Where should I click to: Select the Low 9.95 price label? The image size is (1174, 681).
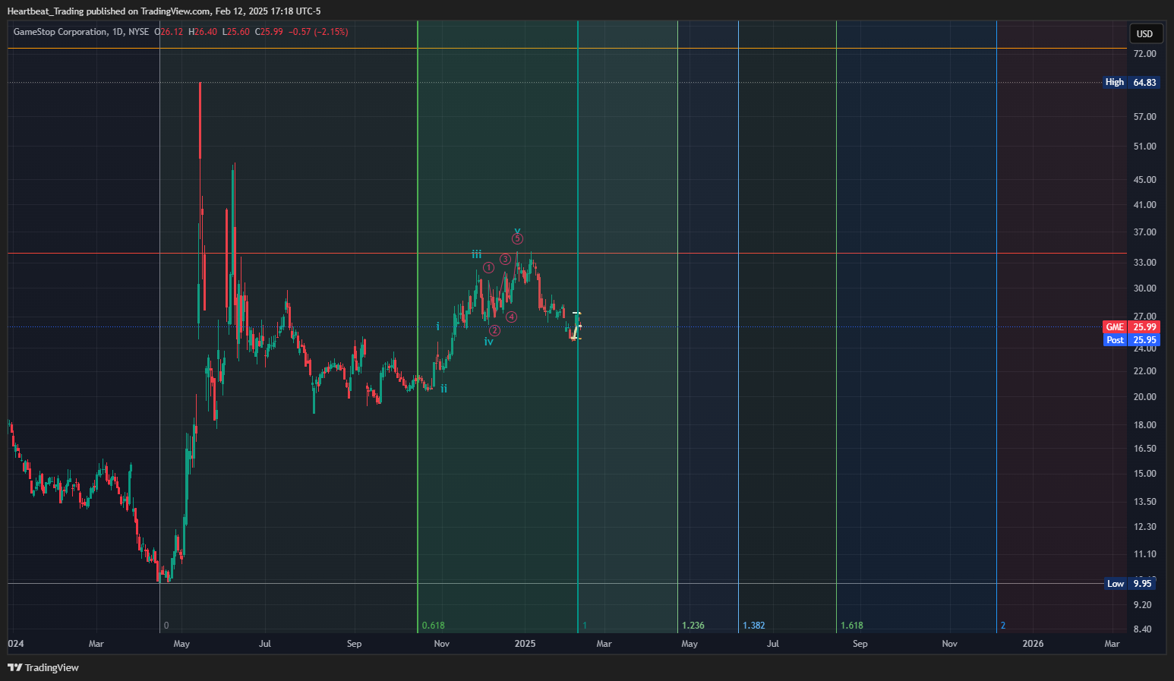pos(1129,584)
